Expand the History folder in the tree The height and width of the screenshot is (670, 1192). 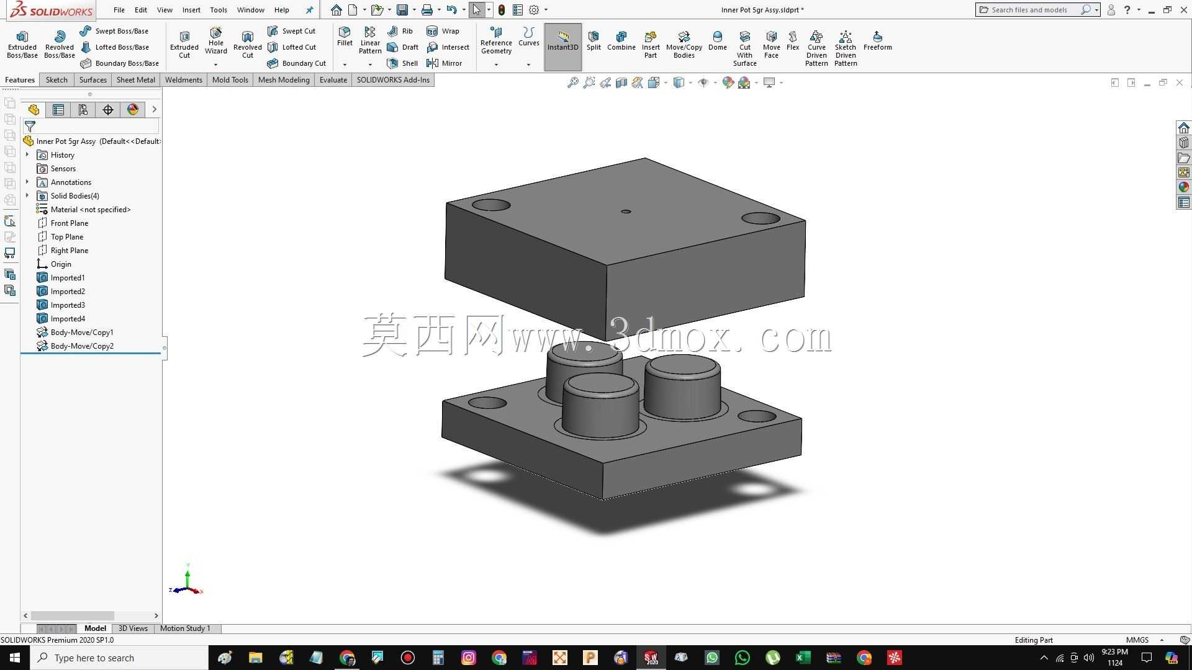(27, 154)
